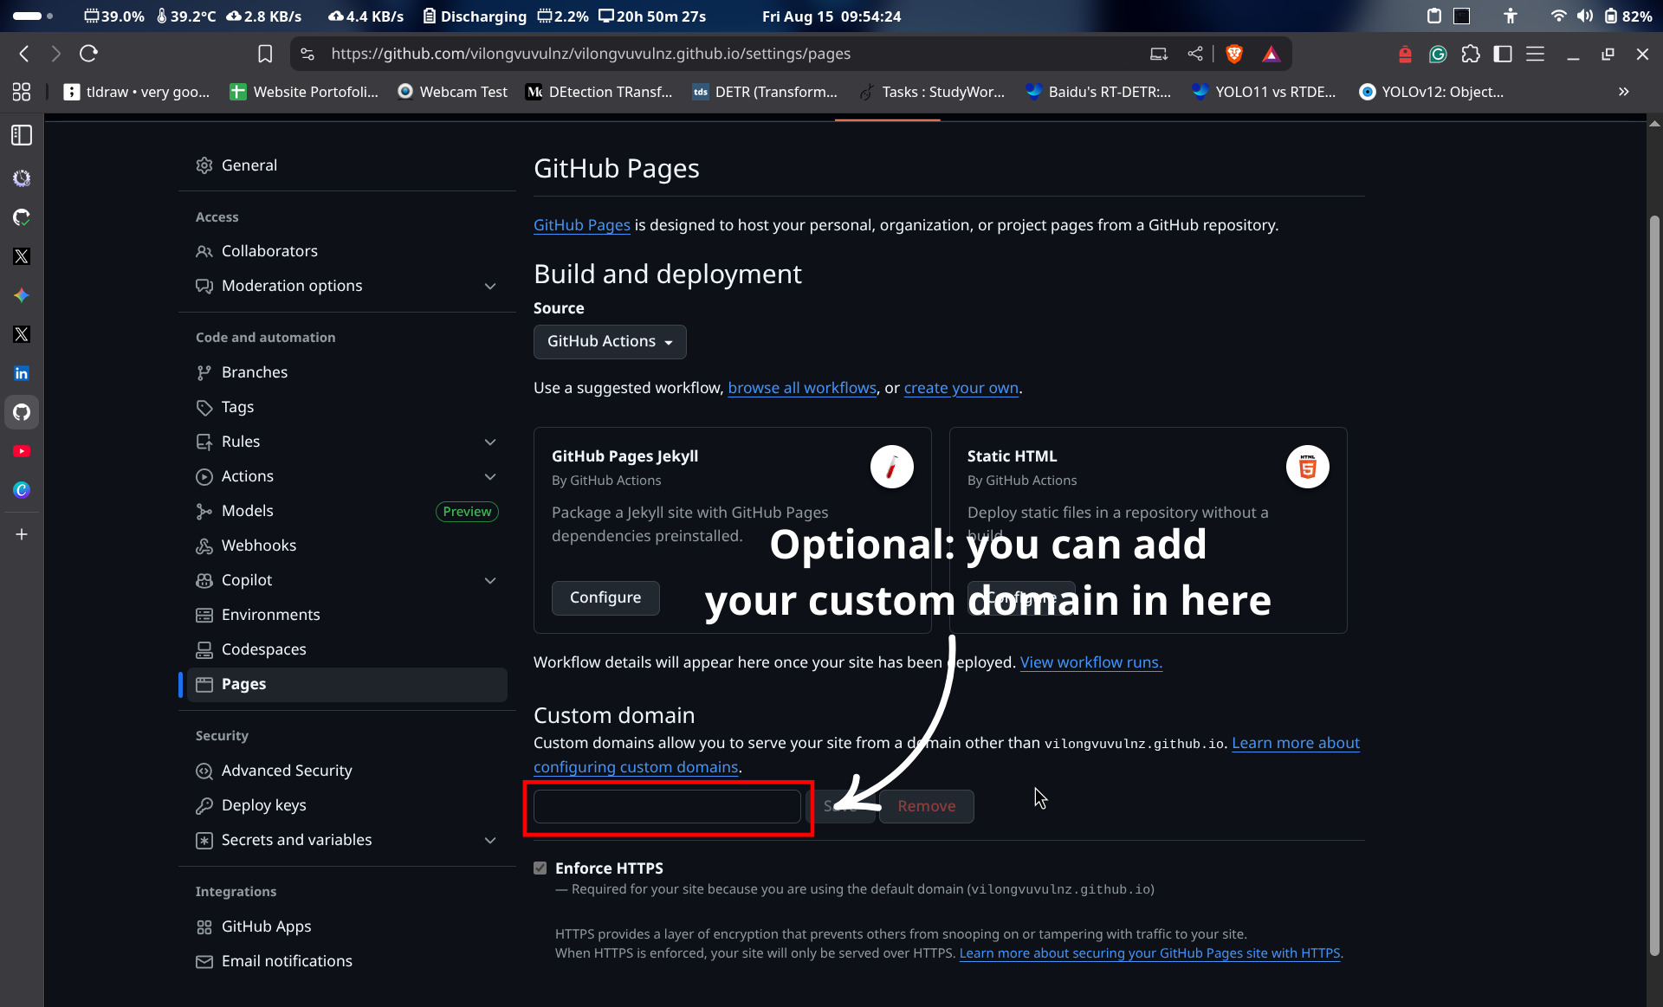Open the View workflow runs link
Image resolution: width=1663 pixels, height=1007 pixels.
point(1091,662)
